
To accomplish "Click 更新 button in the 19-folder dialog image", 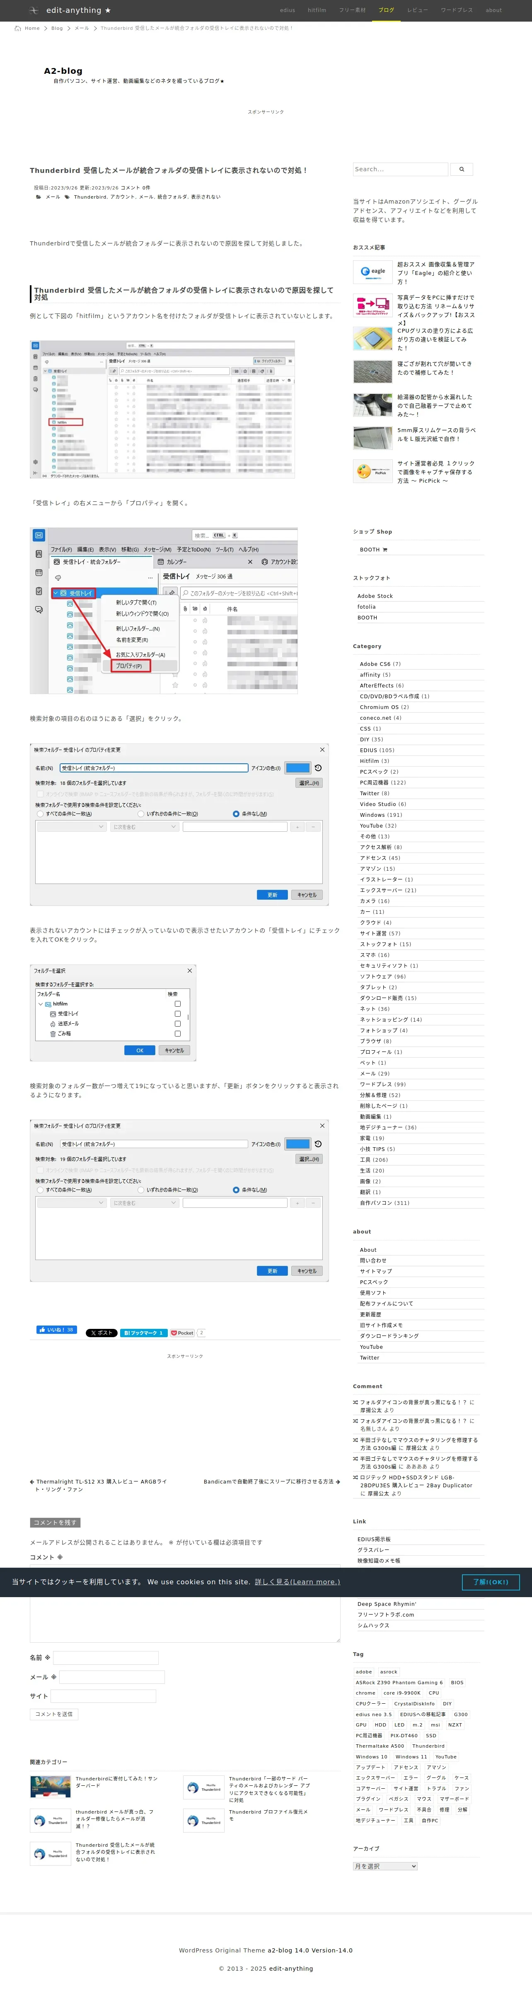I will (273, 1271).
